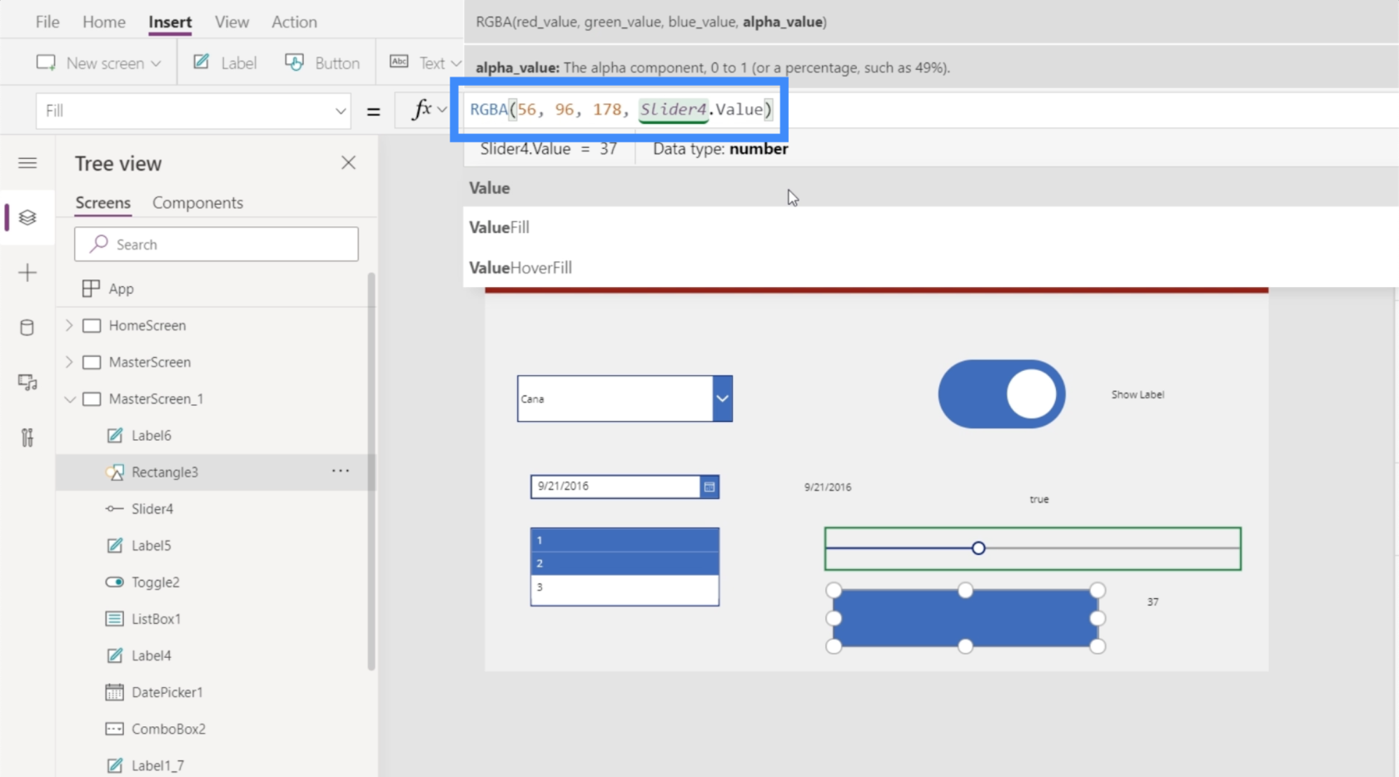The height and width of the screenshot is (777, 1399).
Task: Click the 9/21/2016 date input field
Action: tap(615, 487)
